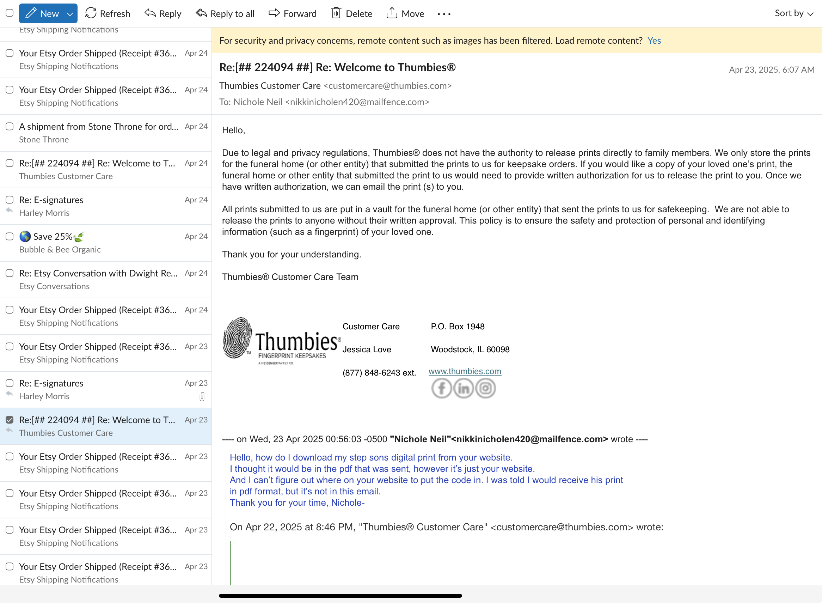Screen dimensions: 822x603
Task: Click the Thumbies® Customer Care Team sign-off
Action: point(290,277)
